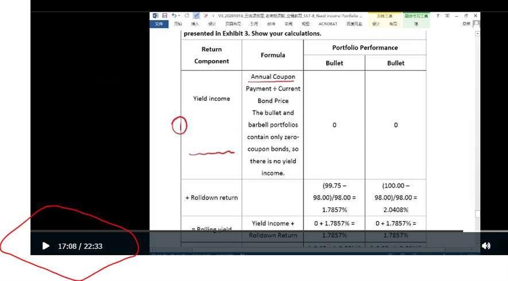Undo the last action in Word

pos(174,15)
